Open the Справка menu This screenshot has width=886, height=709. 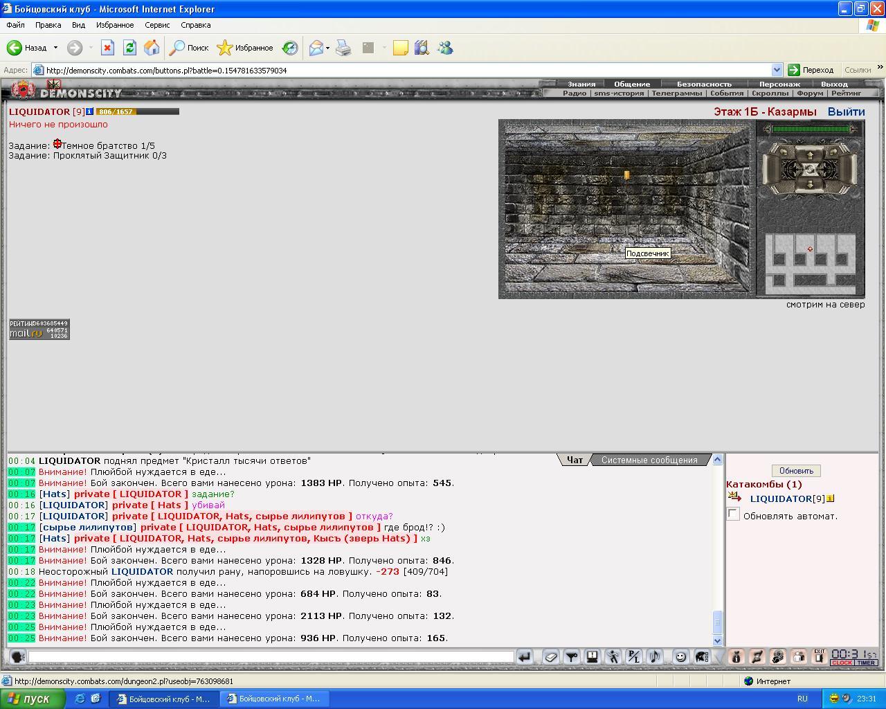(195, 25)
